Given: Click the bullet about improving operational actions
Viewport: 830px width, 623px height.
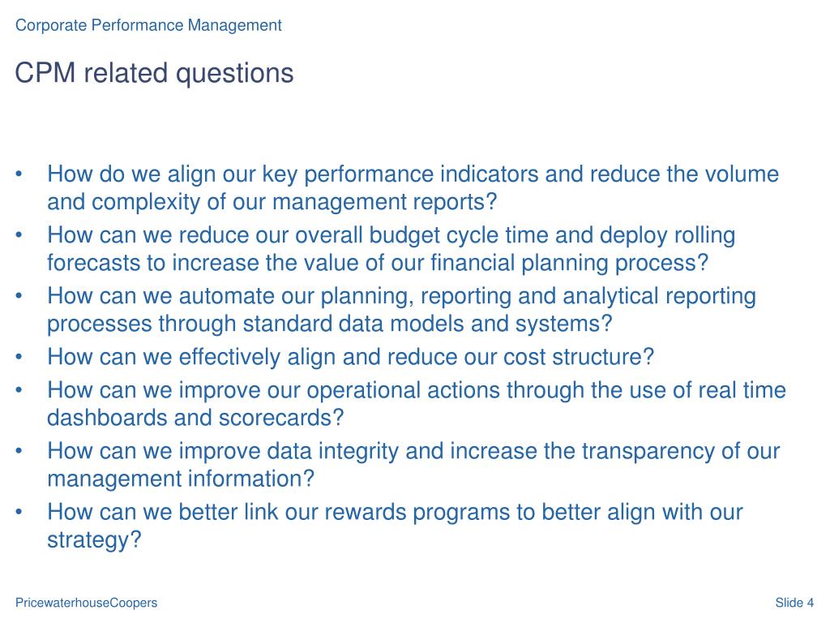Looking at the screenshot, I should point(417,404).
